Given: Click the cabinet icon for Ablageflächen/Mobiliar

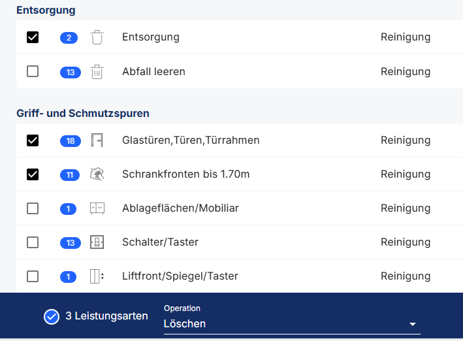Looking at the screenshot, I should point(97,208).
